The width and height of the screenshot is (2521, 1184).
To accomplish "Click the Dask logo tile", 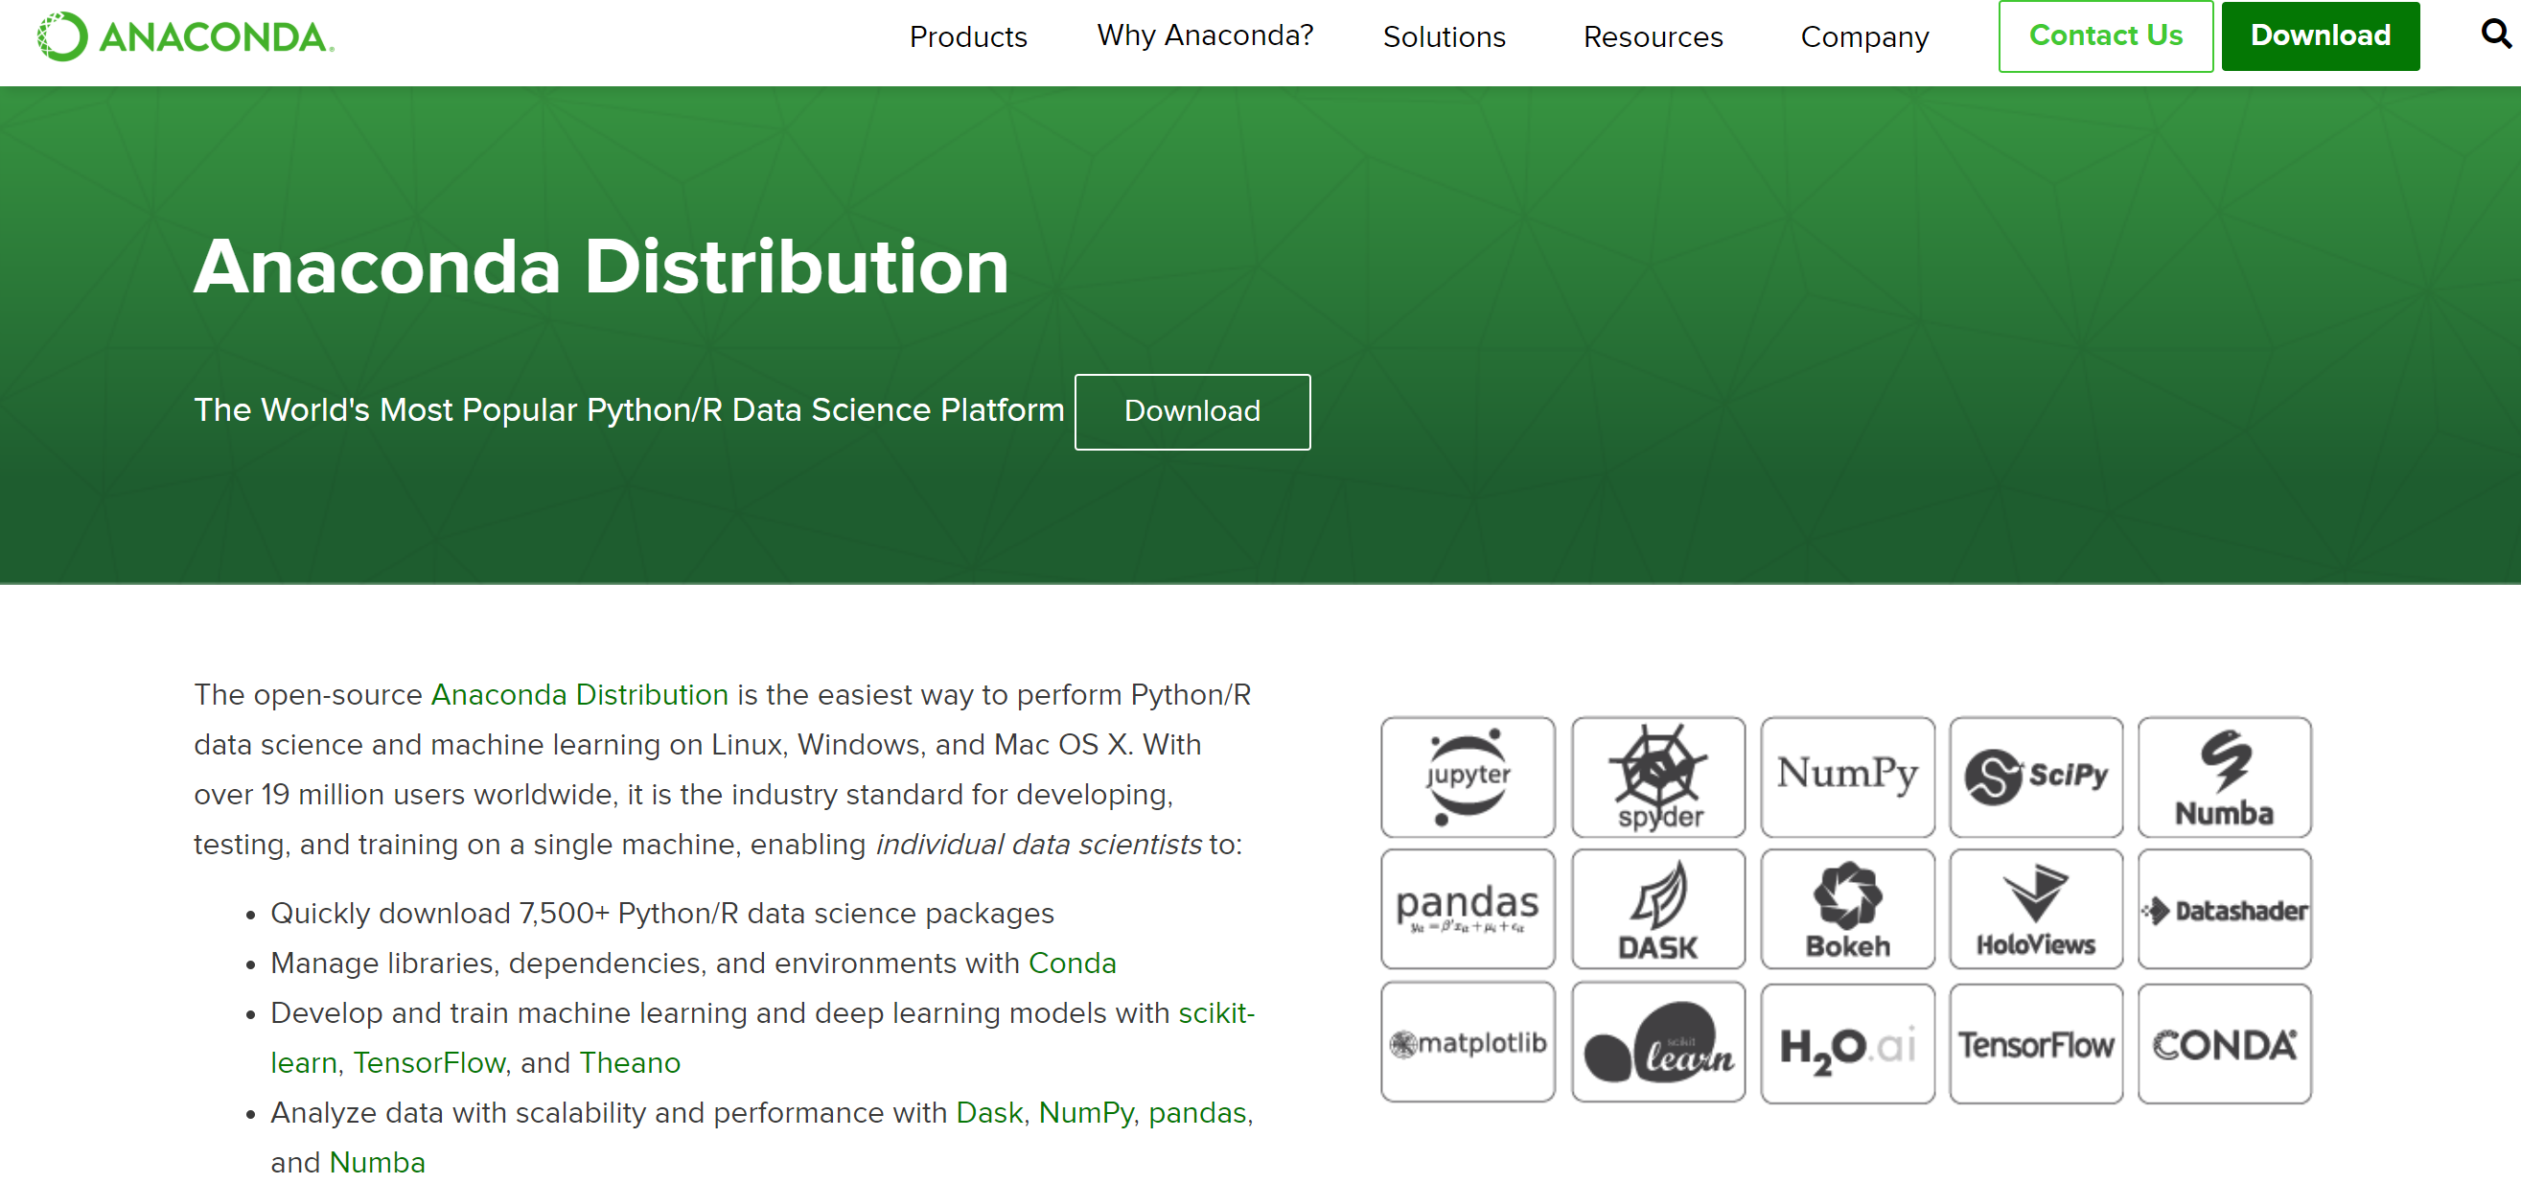I will point(1658,909).
